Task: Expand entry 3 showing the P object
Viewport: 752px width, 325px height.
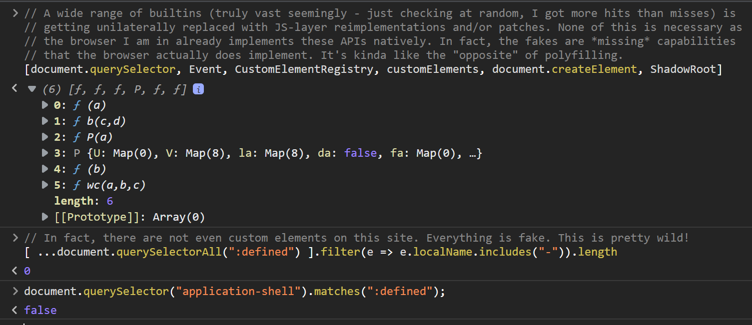Action: [x=44, y=153]
